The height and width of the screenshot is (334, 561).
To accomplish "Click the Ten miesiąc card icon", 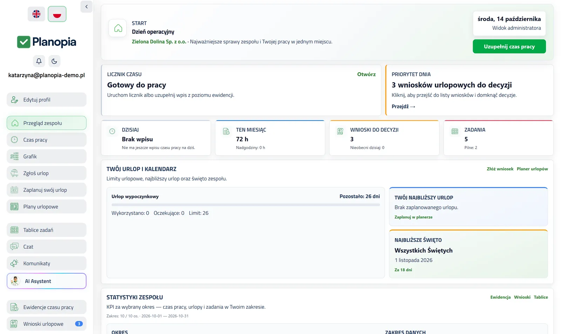I will 227,132.
